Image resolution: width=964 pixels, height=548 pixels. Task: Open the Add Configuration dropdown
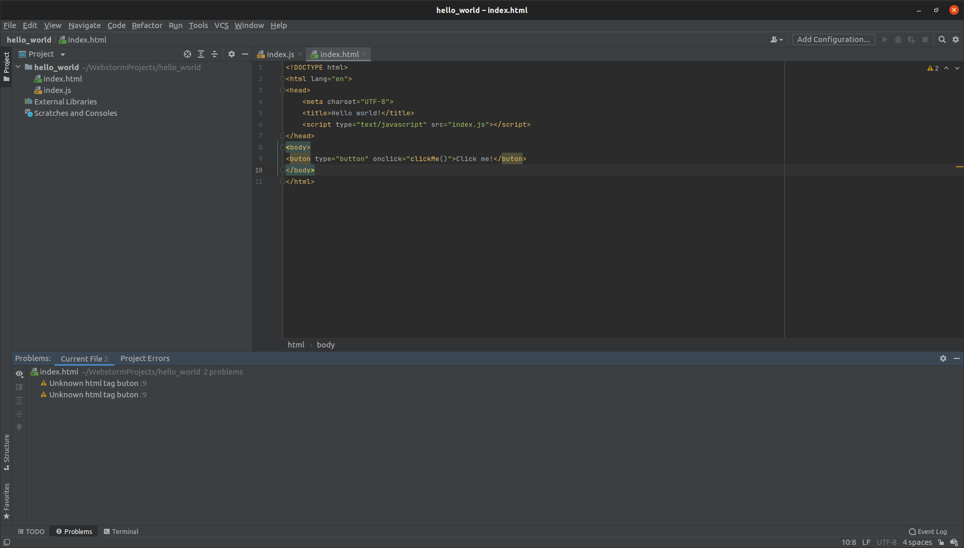click(x=833, y=39)
